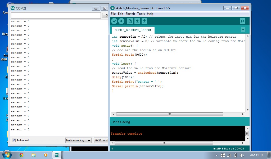Open the No line ending dropdown
This screenshot has height=159, width=271.
tap(78, 140)
